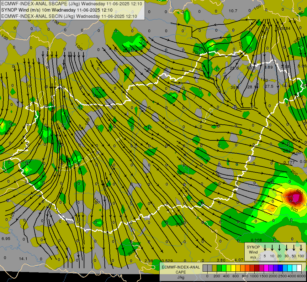
Task: Click the 0.529 value near the bottom
Action: click(x=167, y=261)
